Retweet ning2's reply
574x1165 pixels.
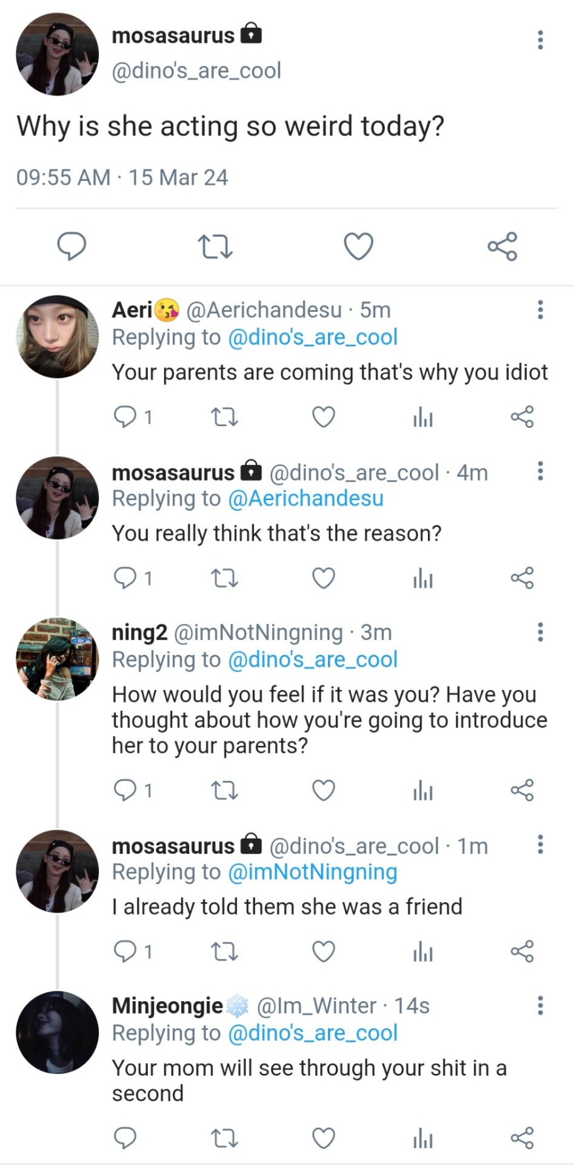click(x=224, y=791)
